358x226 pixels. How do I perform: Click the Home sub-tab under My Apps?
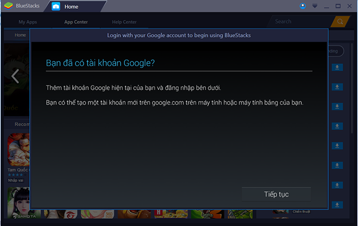pos(20,35)
